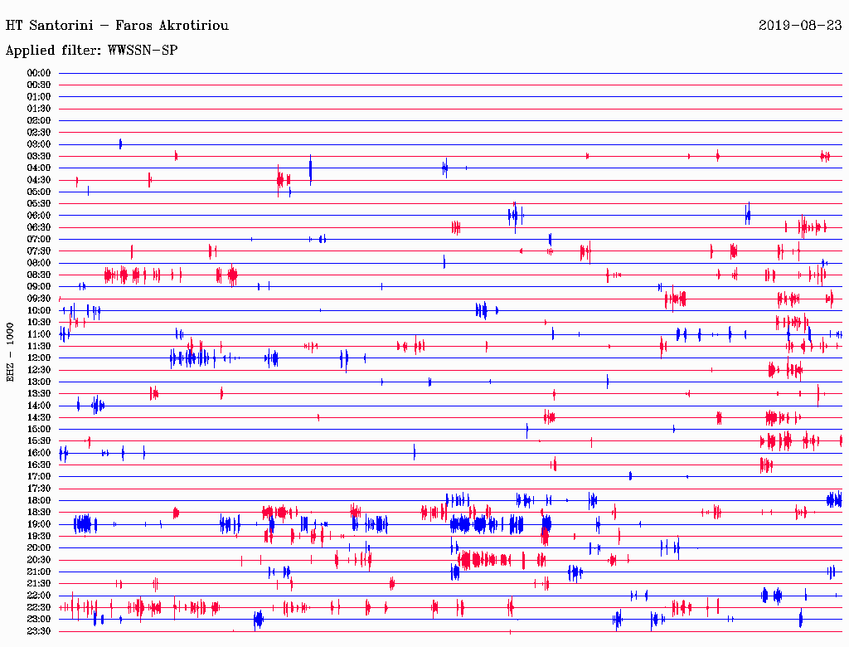Screen dimensions: 849x647
Task: Click the 20:30 time label
Action: tap(39, 560)
